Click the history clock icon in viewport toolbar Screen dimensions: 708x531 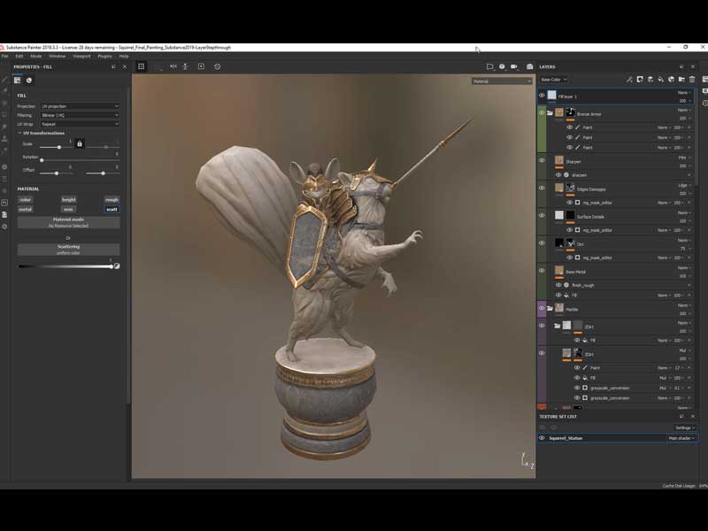coord(218,66)
